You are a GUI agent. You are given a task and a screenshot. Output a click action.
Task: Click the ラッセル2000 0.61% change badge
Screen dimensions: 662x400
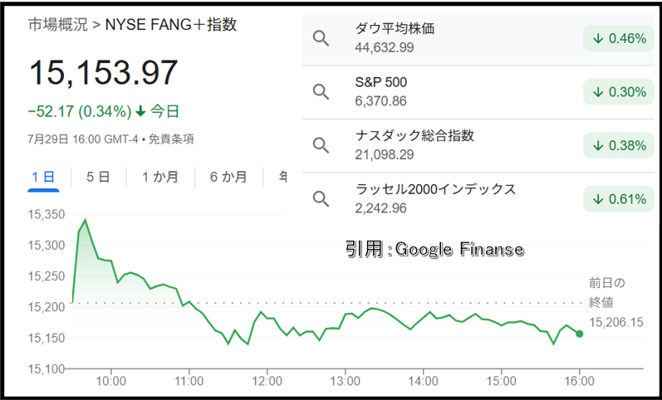(x=619, y=198)
